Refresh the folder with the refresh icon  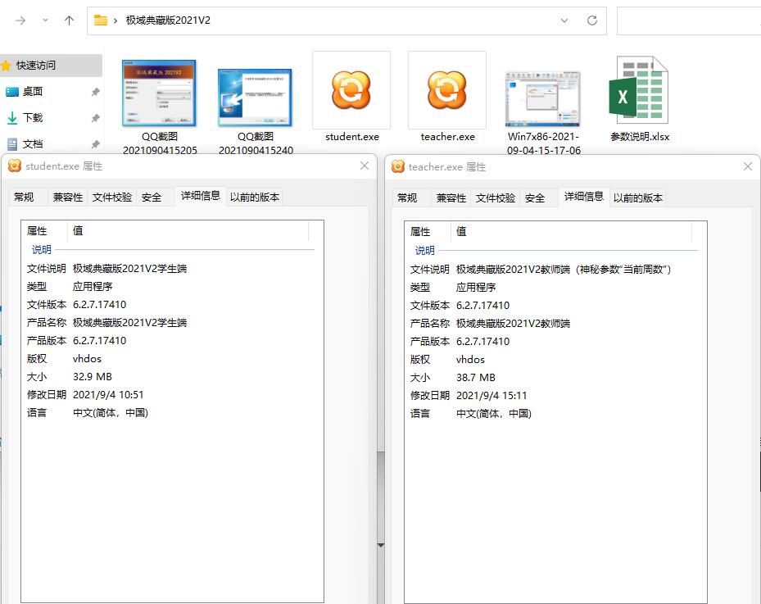tap(591, 20)
